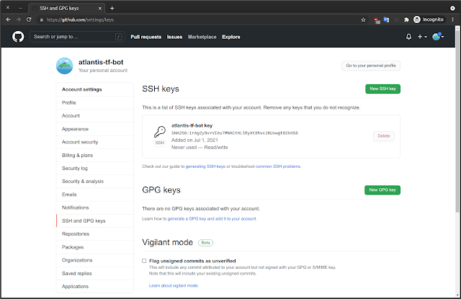Select Profile in settings sidebar
This screenshot has width=461, height=299.
94,102
